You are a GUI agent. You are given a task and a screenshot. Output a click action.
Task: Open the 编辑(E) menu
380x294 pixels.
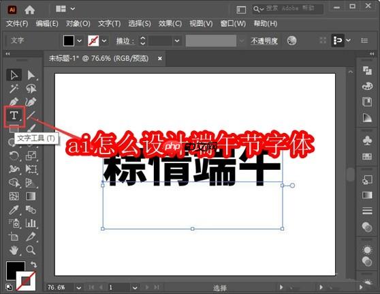pos(47,24)
